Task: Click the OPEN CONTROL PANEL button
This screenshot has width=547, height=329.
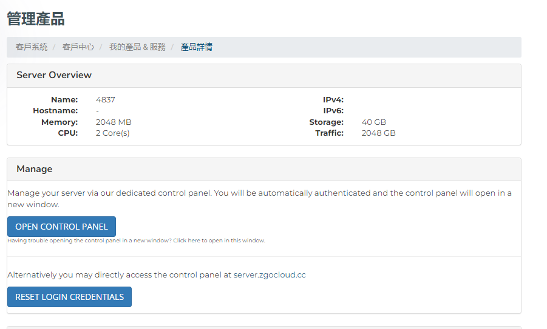Action: pos(61,227)
